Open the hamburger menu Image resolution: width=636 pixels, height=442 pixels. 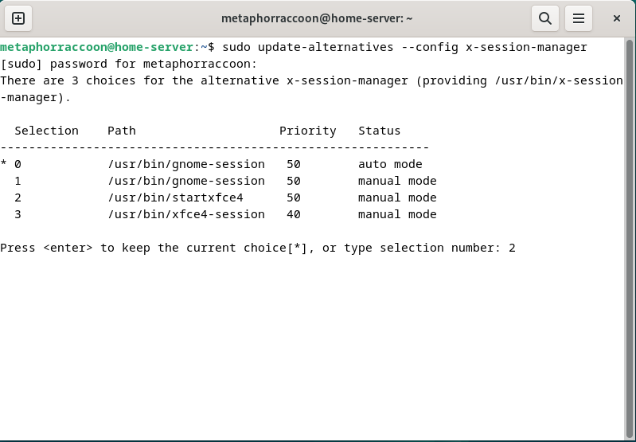(579, 18)
